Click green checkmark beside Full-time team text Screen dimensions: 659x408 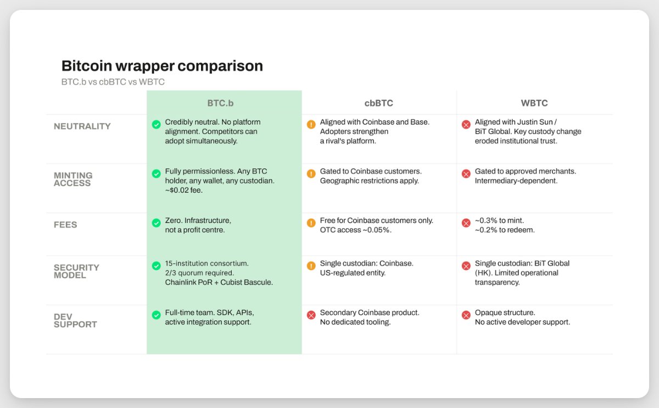(x=157, y=315)
